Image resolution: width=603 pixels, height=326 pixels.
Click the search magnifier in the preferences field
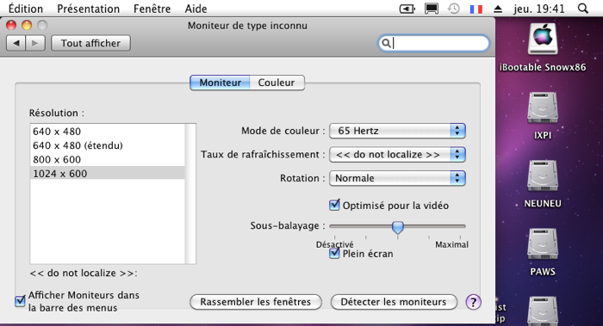click(x=386, y=43)
